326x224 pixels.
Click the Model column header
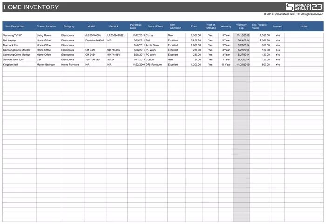coord(91,26)
